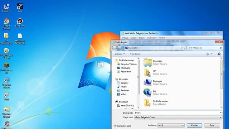Expand the address bar history dropdown

click(x=180, y=48)
